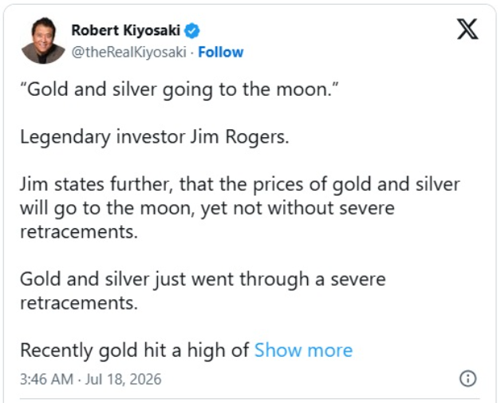The height and width of the screenshot is (403, 501).
Task: Click the line starting "Jim states further"
Action: click(x=240, y=184)
